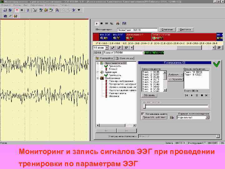Image resolution: width=225 pixels, height=169 pixels.
Task: Click the green icon in the Тренинг 3 ПОЛИ block
Action: pos(154,38)
